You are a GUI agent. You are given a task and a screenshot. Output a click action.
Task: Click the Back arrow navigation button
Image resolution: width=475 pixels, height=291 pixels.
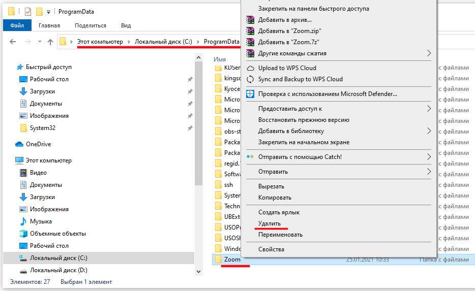[x=13, y=42]
